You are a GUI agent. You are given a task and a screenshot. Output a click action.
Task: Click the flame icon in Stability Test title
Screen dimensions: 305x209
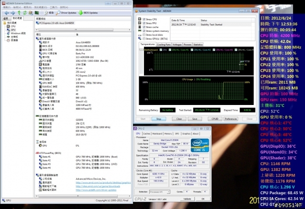[x=136, y=11]
